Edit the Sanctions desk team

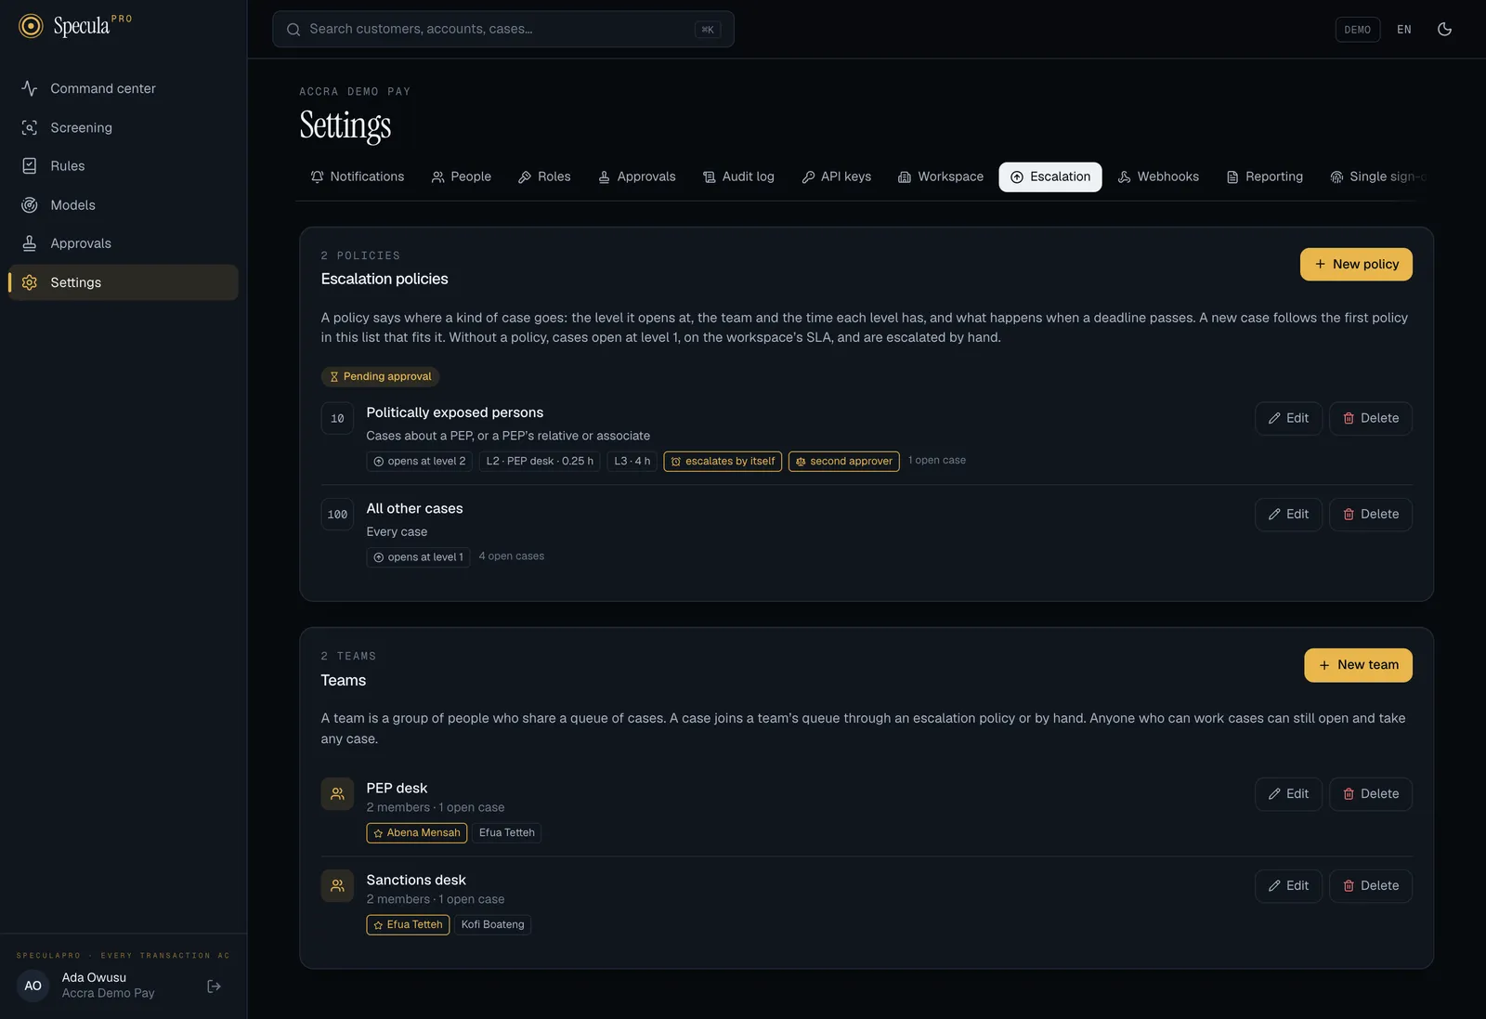[1288, 886]
